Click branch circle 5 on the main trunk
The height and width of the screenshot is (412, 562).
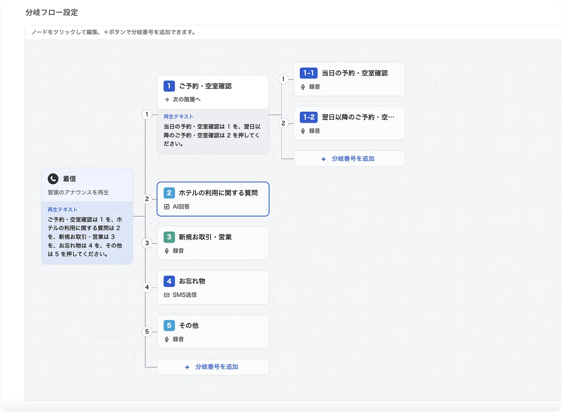click(147, 331)
